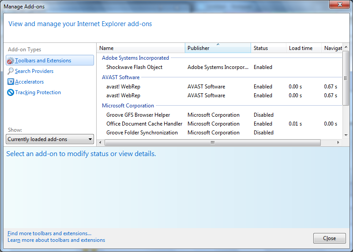
Task: Click the Close button
Action: 329,238
